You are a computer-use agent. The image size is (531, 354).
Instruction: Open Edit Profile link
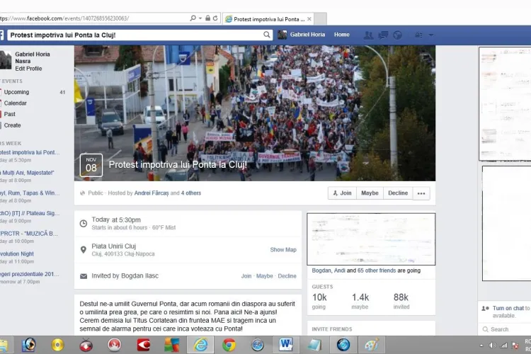coord(28,69)
